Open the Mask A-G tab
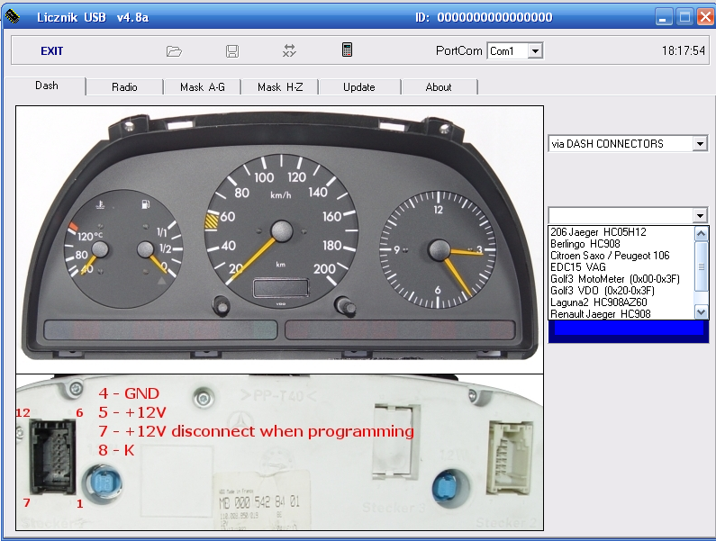The image size is (716, 541). [203, 87]
